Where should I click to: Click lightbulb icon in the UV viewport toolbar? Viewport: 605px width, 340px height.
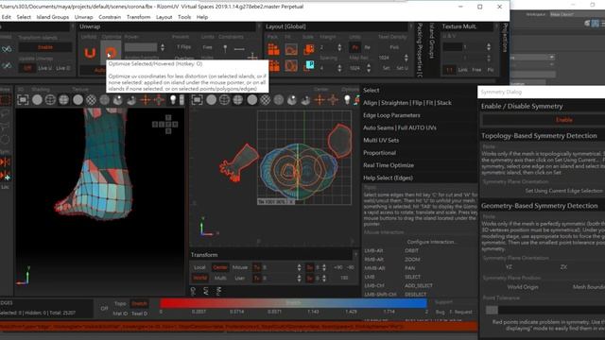347,100
